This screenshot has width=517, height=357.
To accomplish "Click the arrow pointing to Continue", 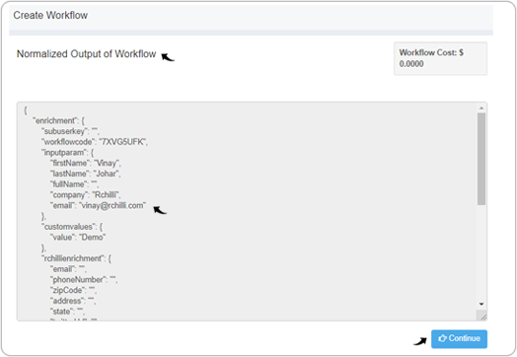I will [x=420, y=341].
